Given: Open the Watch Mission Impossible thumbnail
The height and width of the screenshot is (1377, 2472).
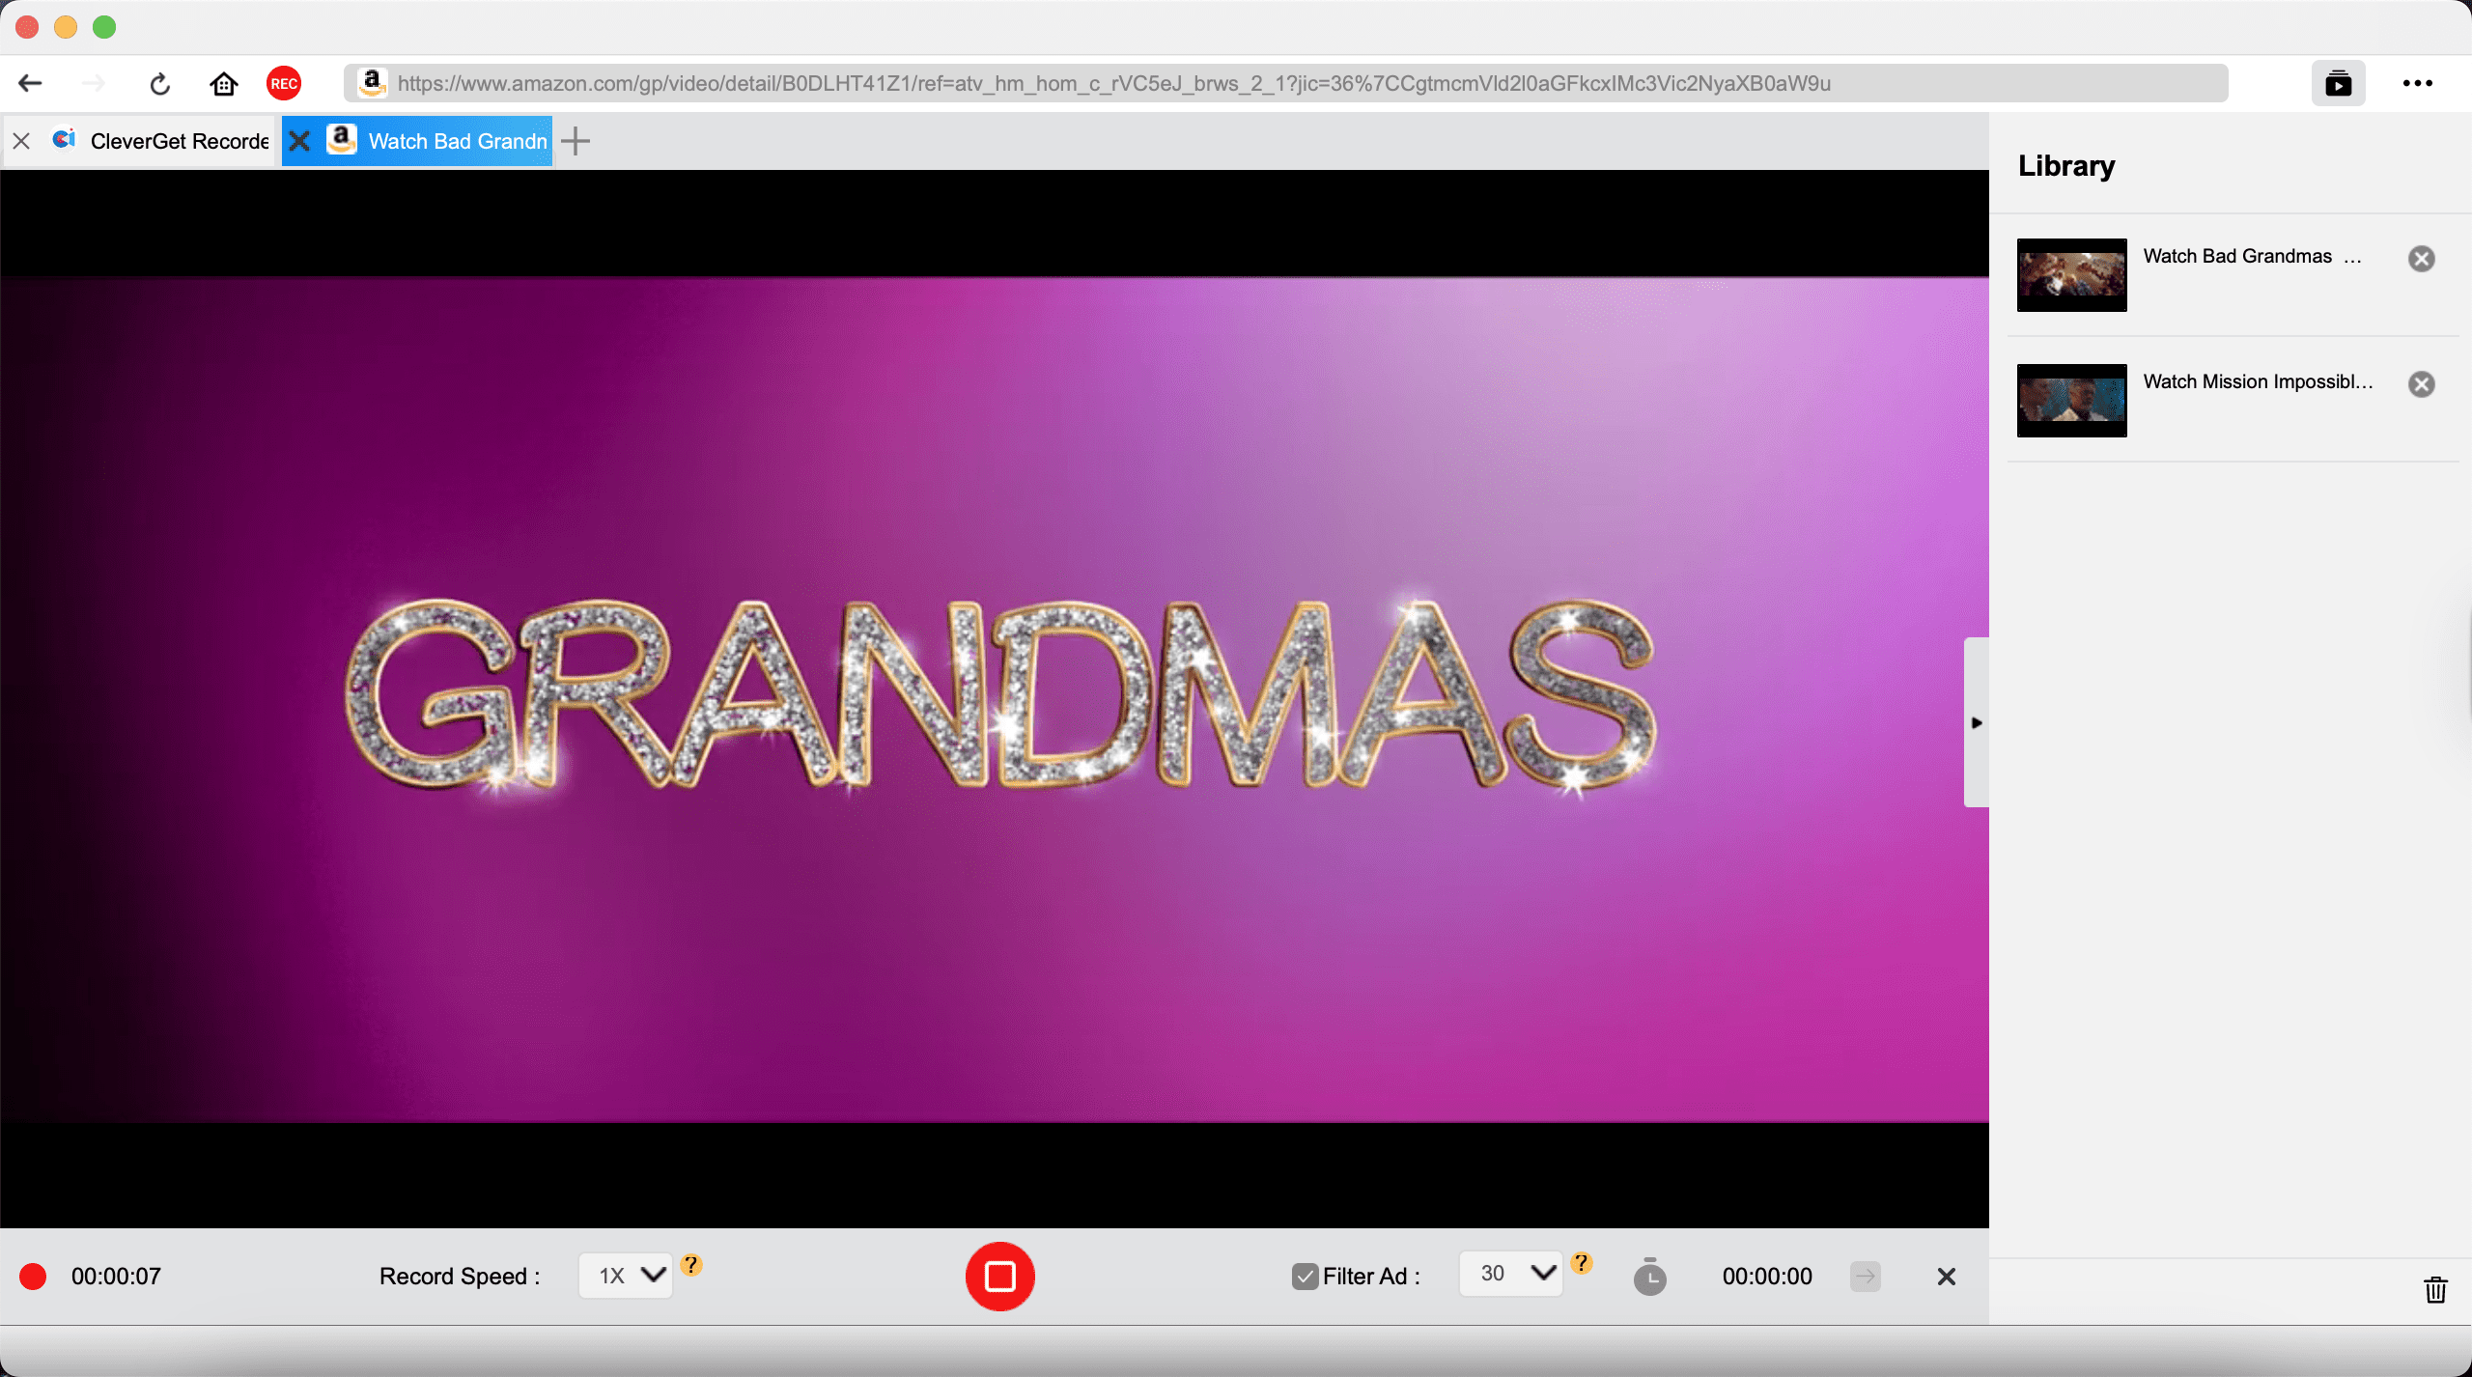Looking at the screenshot, I should pos(2071,400).
